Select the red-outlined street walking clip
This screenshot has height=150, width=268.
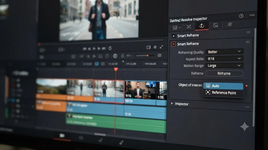click(109, 92)
